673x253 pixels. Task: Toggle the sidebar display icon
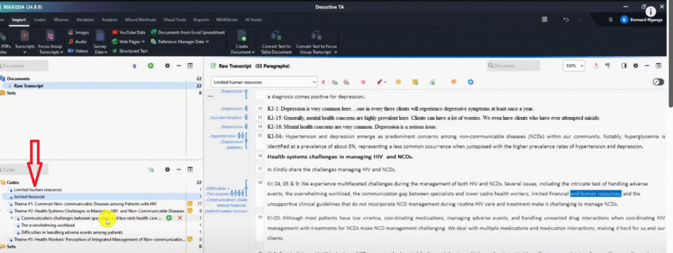point(624,66)
